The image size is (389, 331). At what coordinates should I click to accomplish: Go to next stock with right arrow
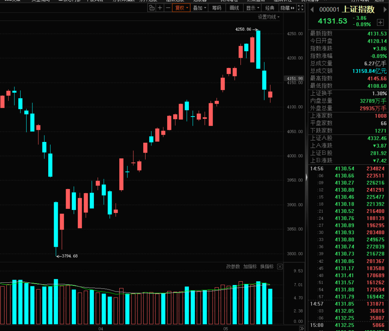coord(385,9)
